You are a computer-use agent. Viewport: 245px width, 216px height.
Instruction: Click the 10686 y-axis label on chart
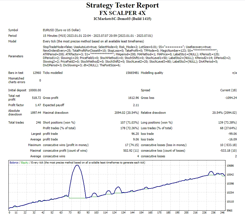click(x=230, y=166)
